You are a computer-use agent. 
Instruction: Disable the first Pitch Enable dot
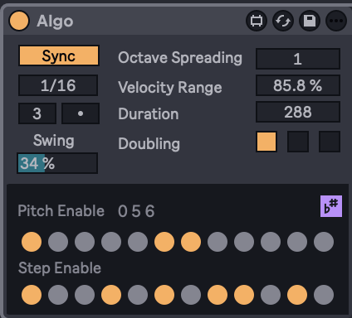32,242
